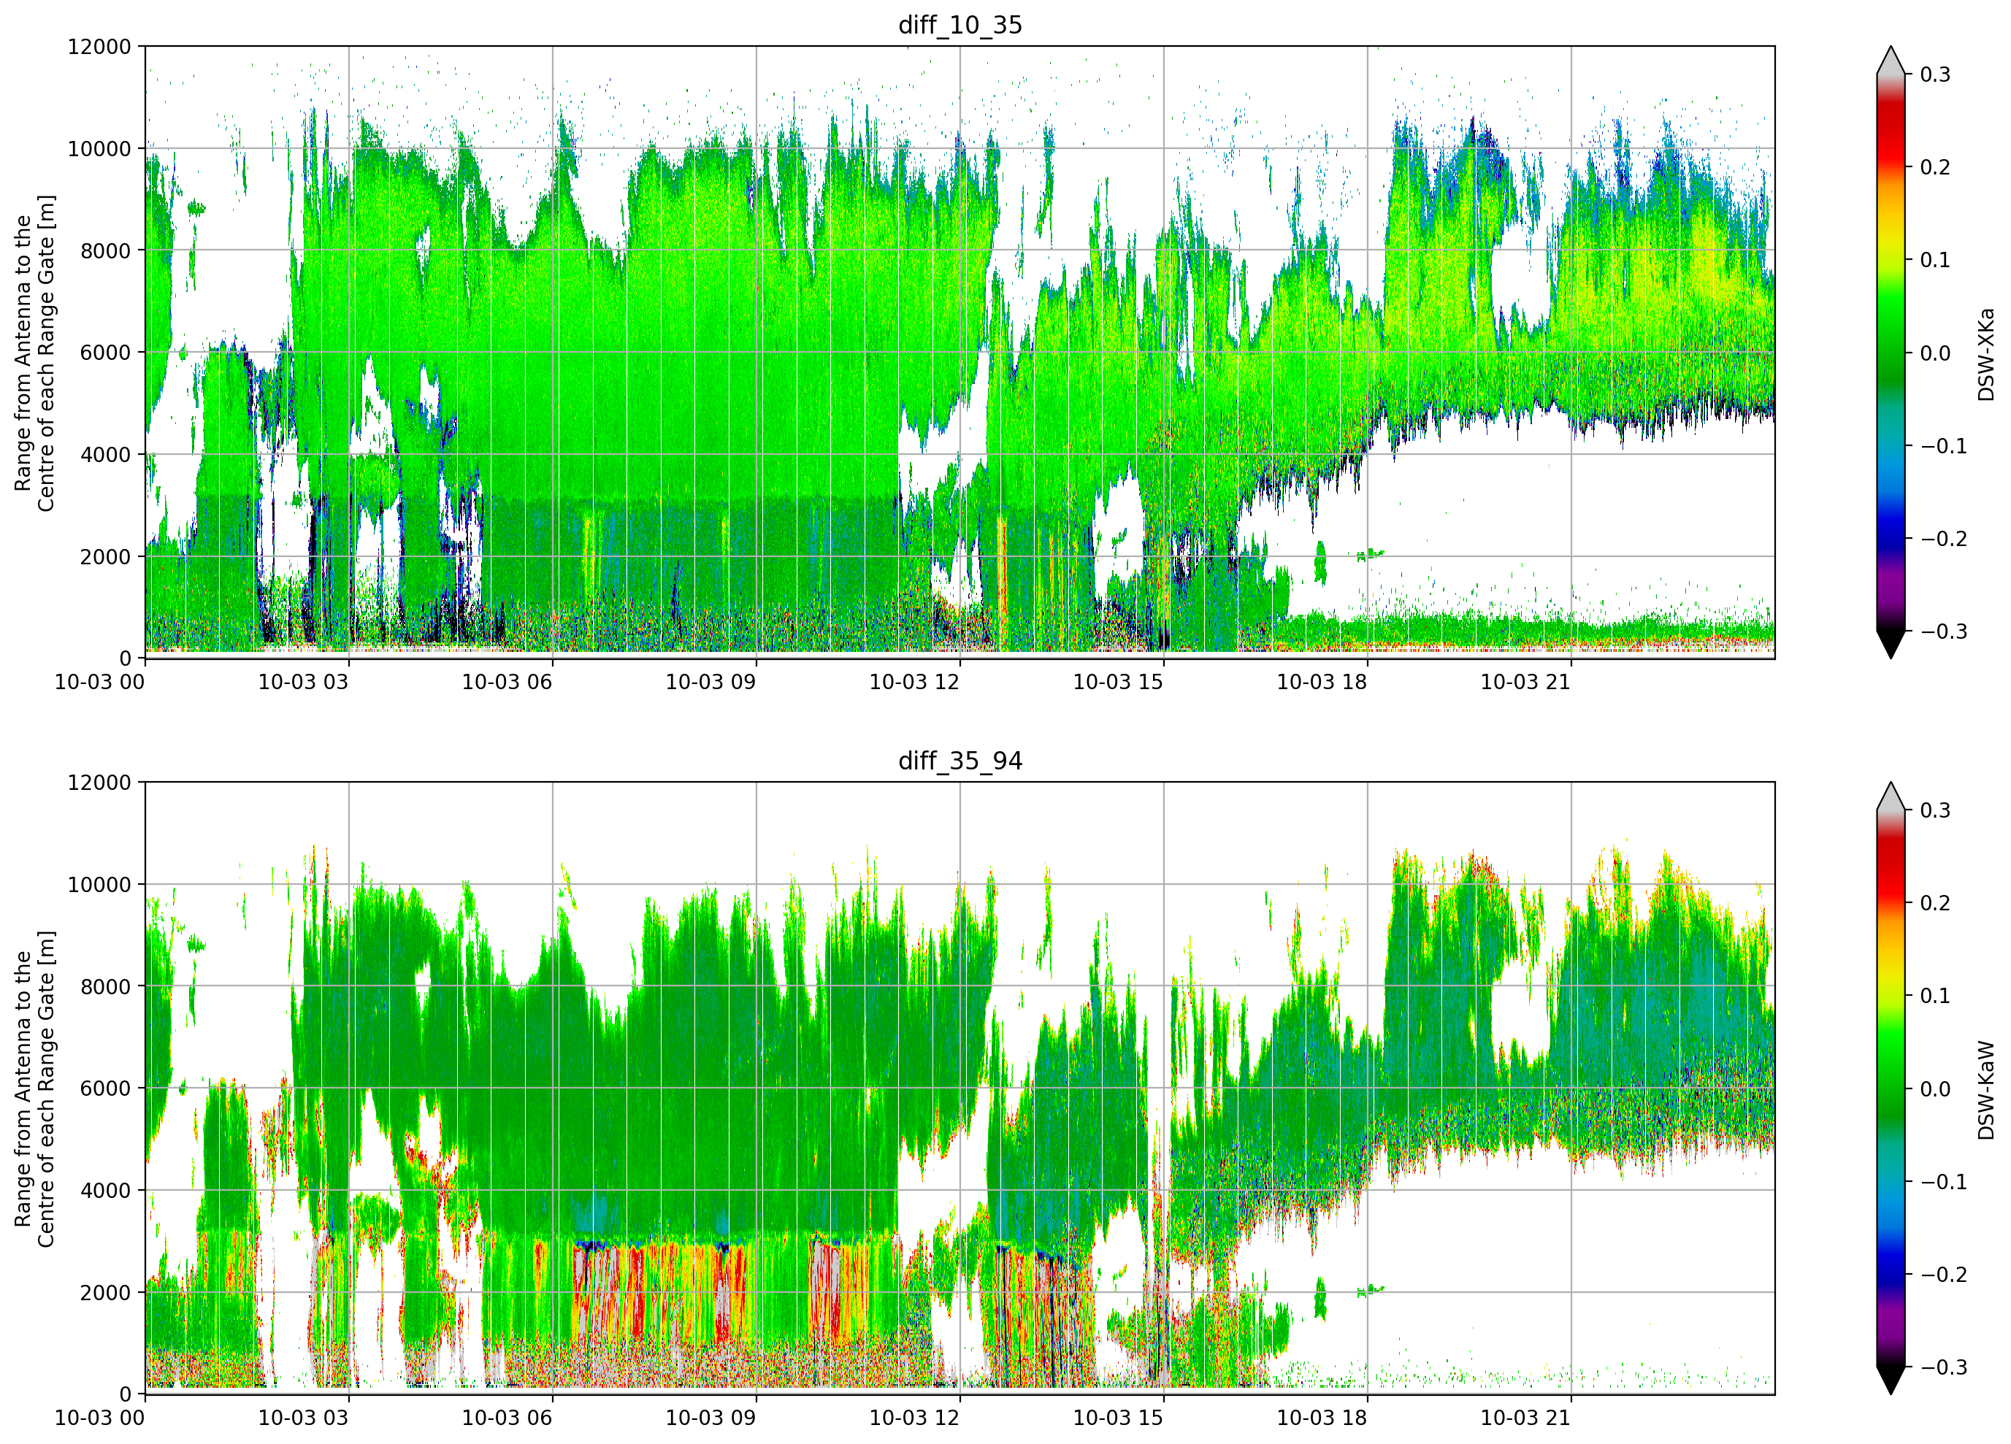
Task: Click the top plot Range y-axis title
Action: [x=34, y=353]
